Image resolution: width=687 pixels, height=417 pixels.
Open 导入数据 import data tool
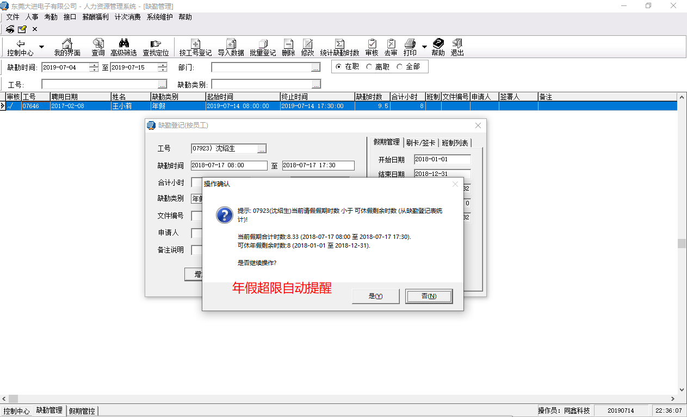coord(231,48)
